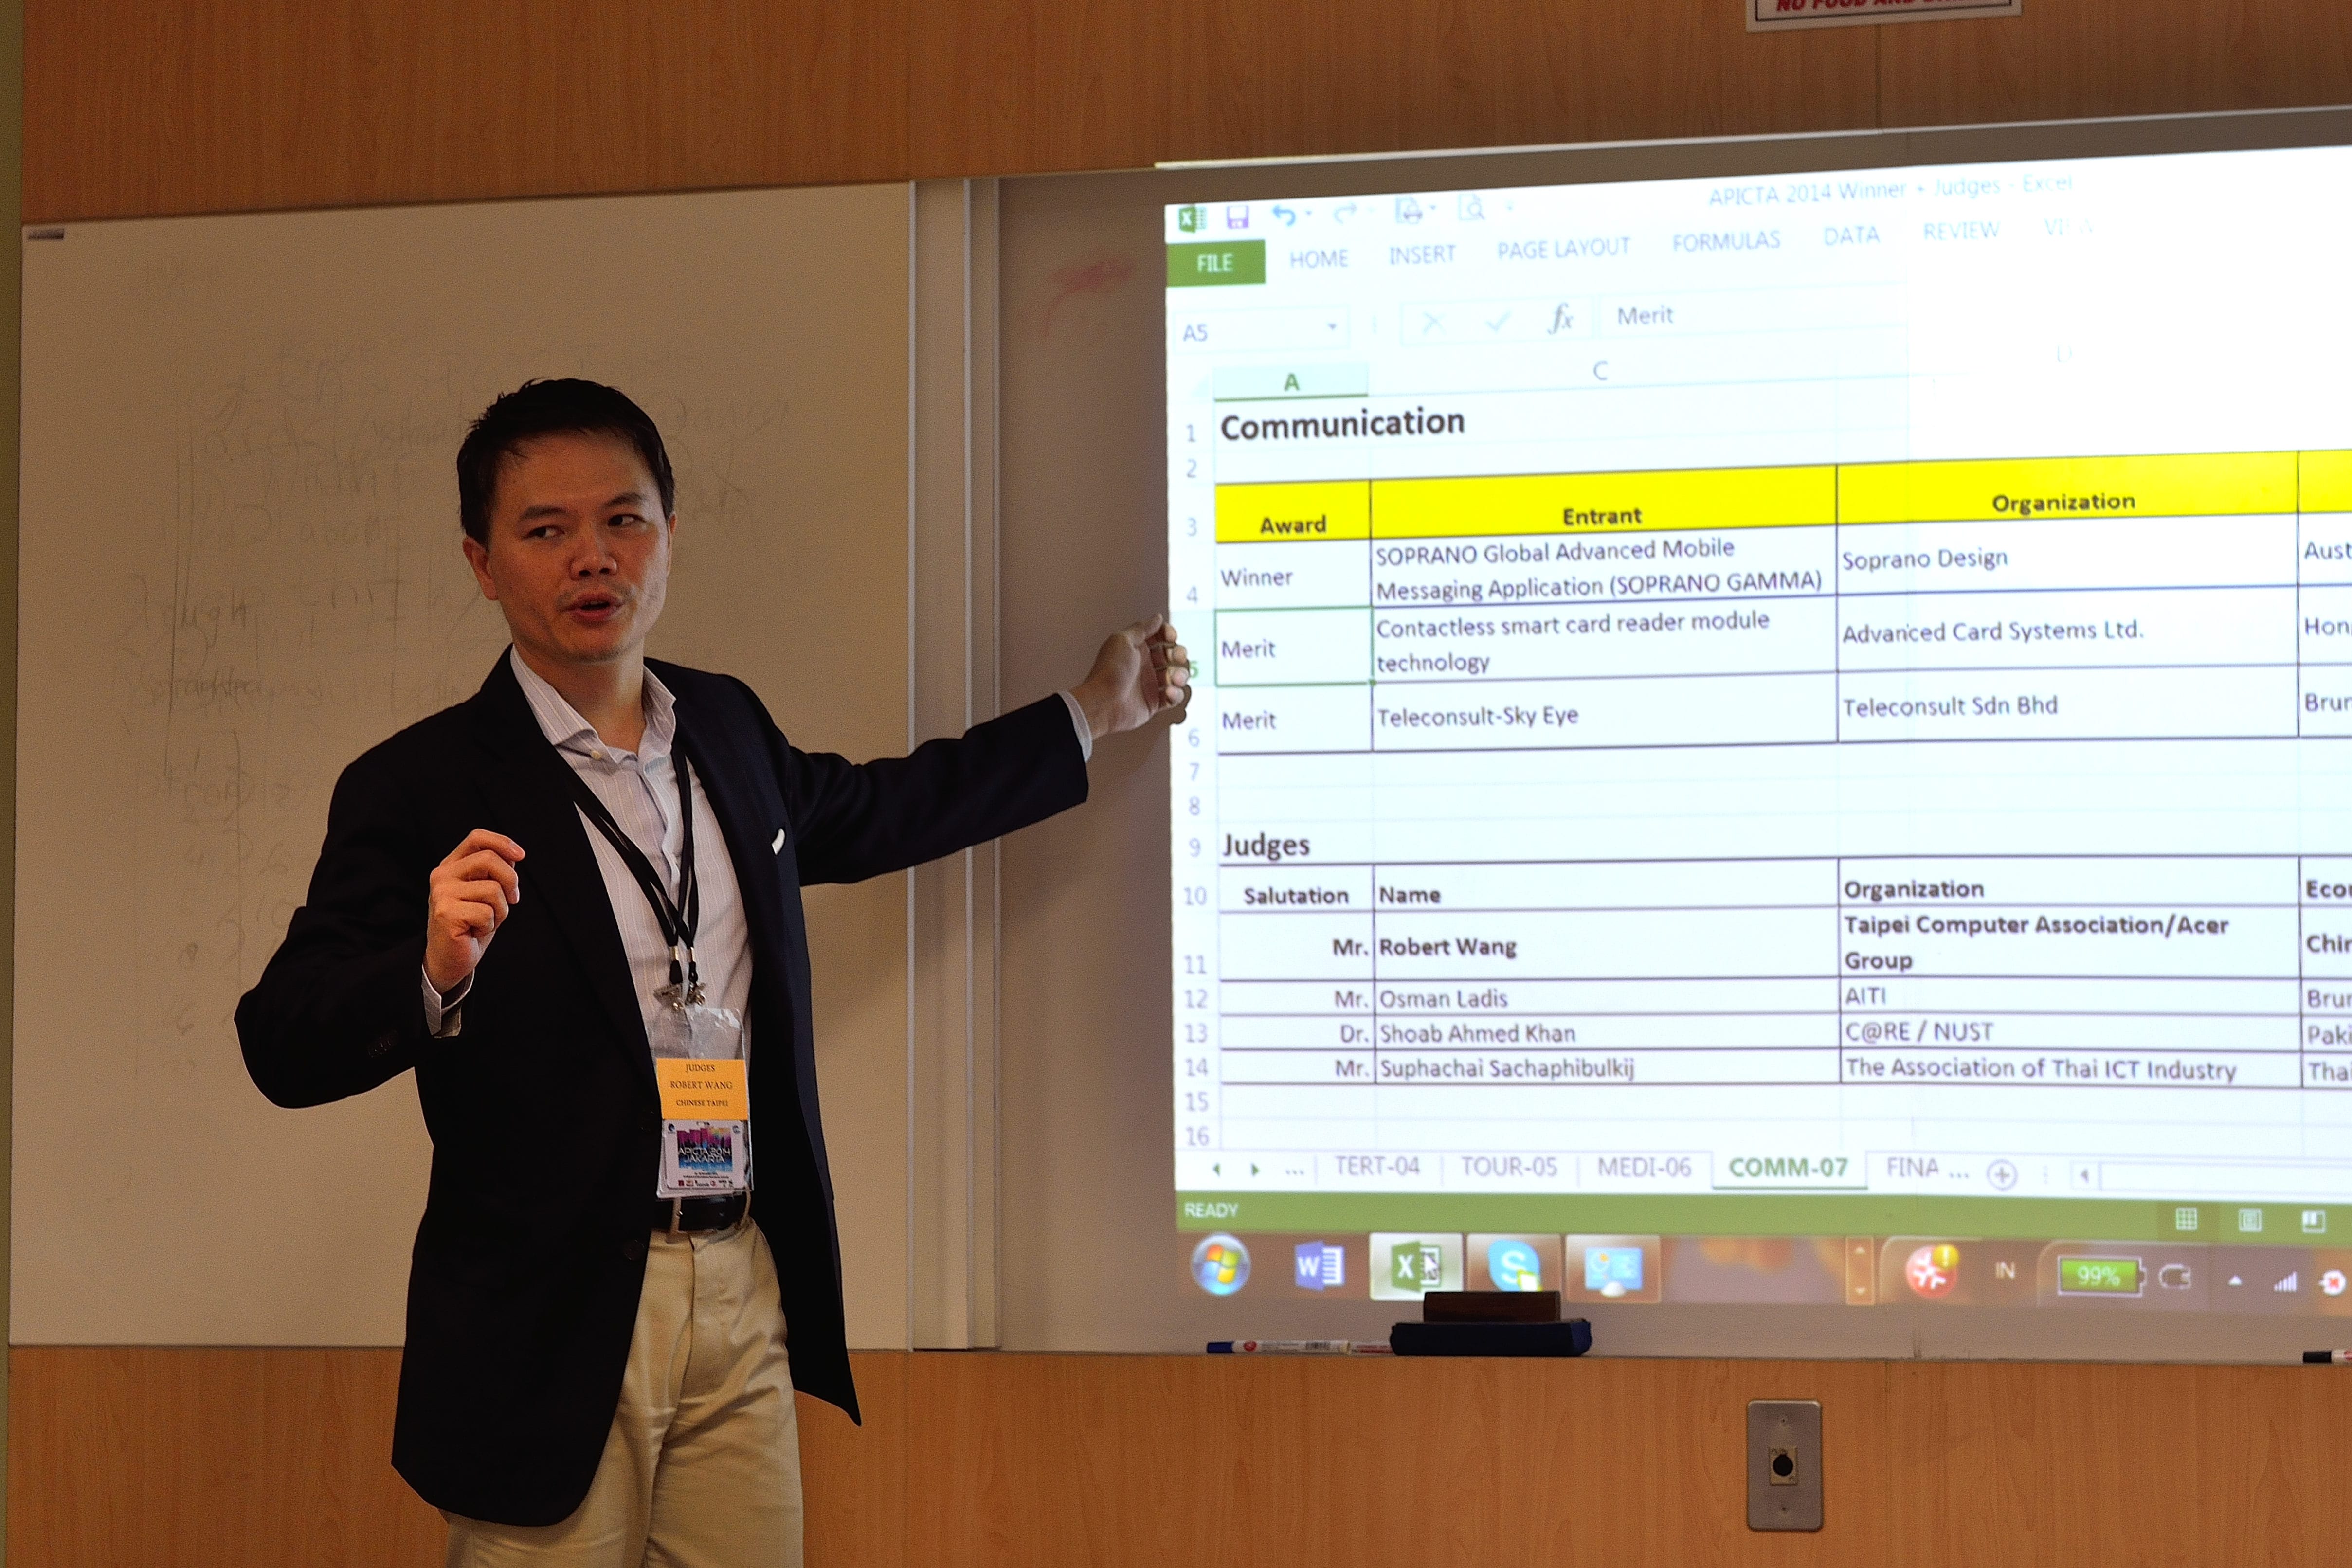
Task: Add a new sheet with plus button
Action: 2002,1174
